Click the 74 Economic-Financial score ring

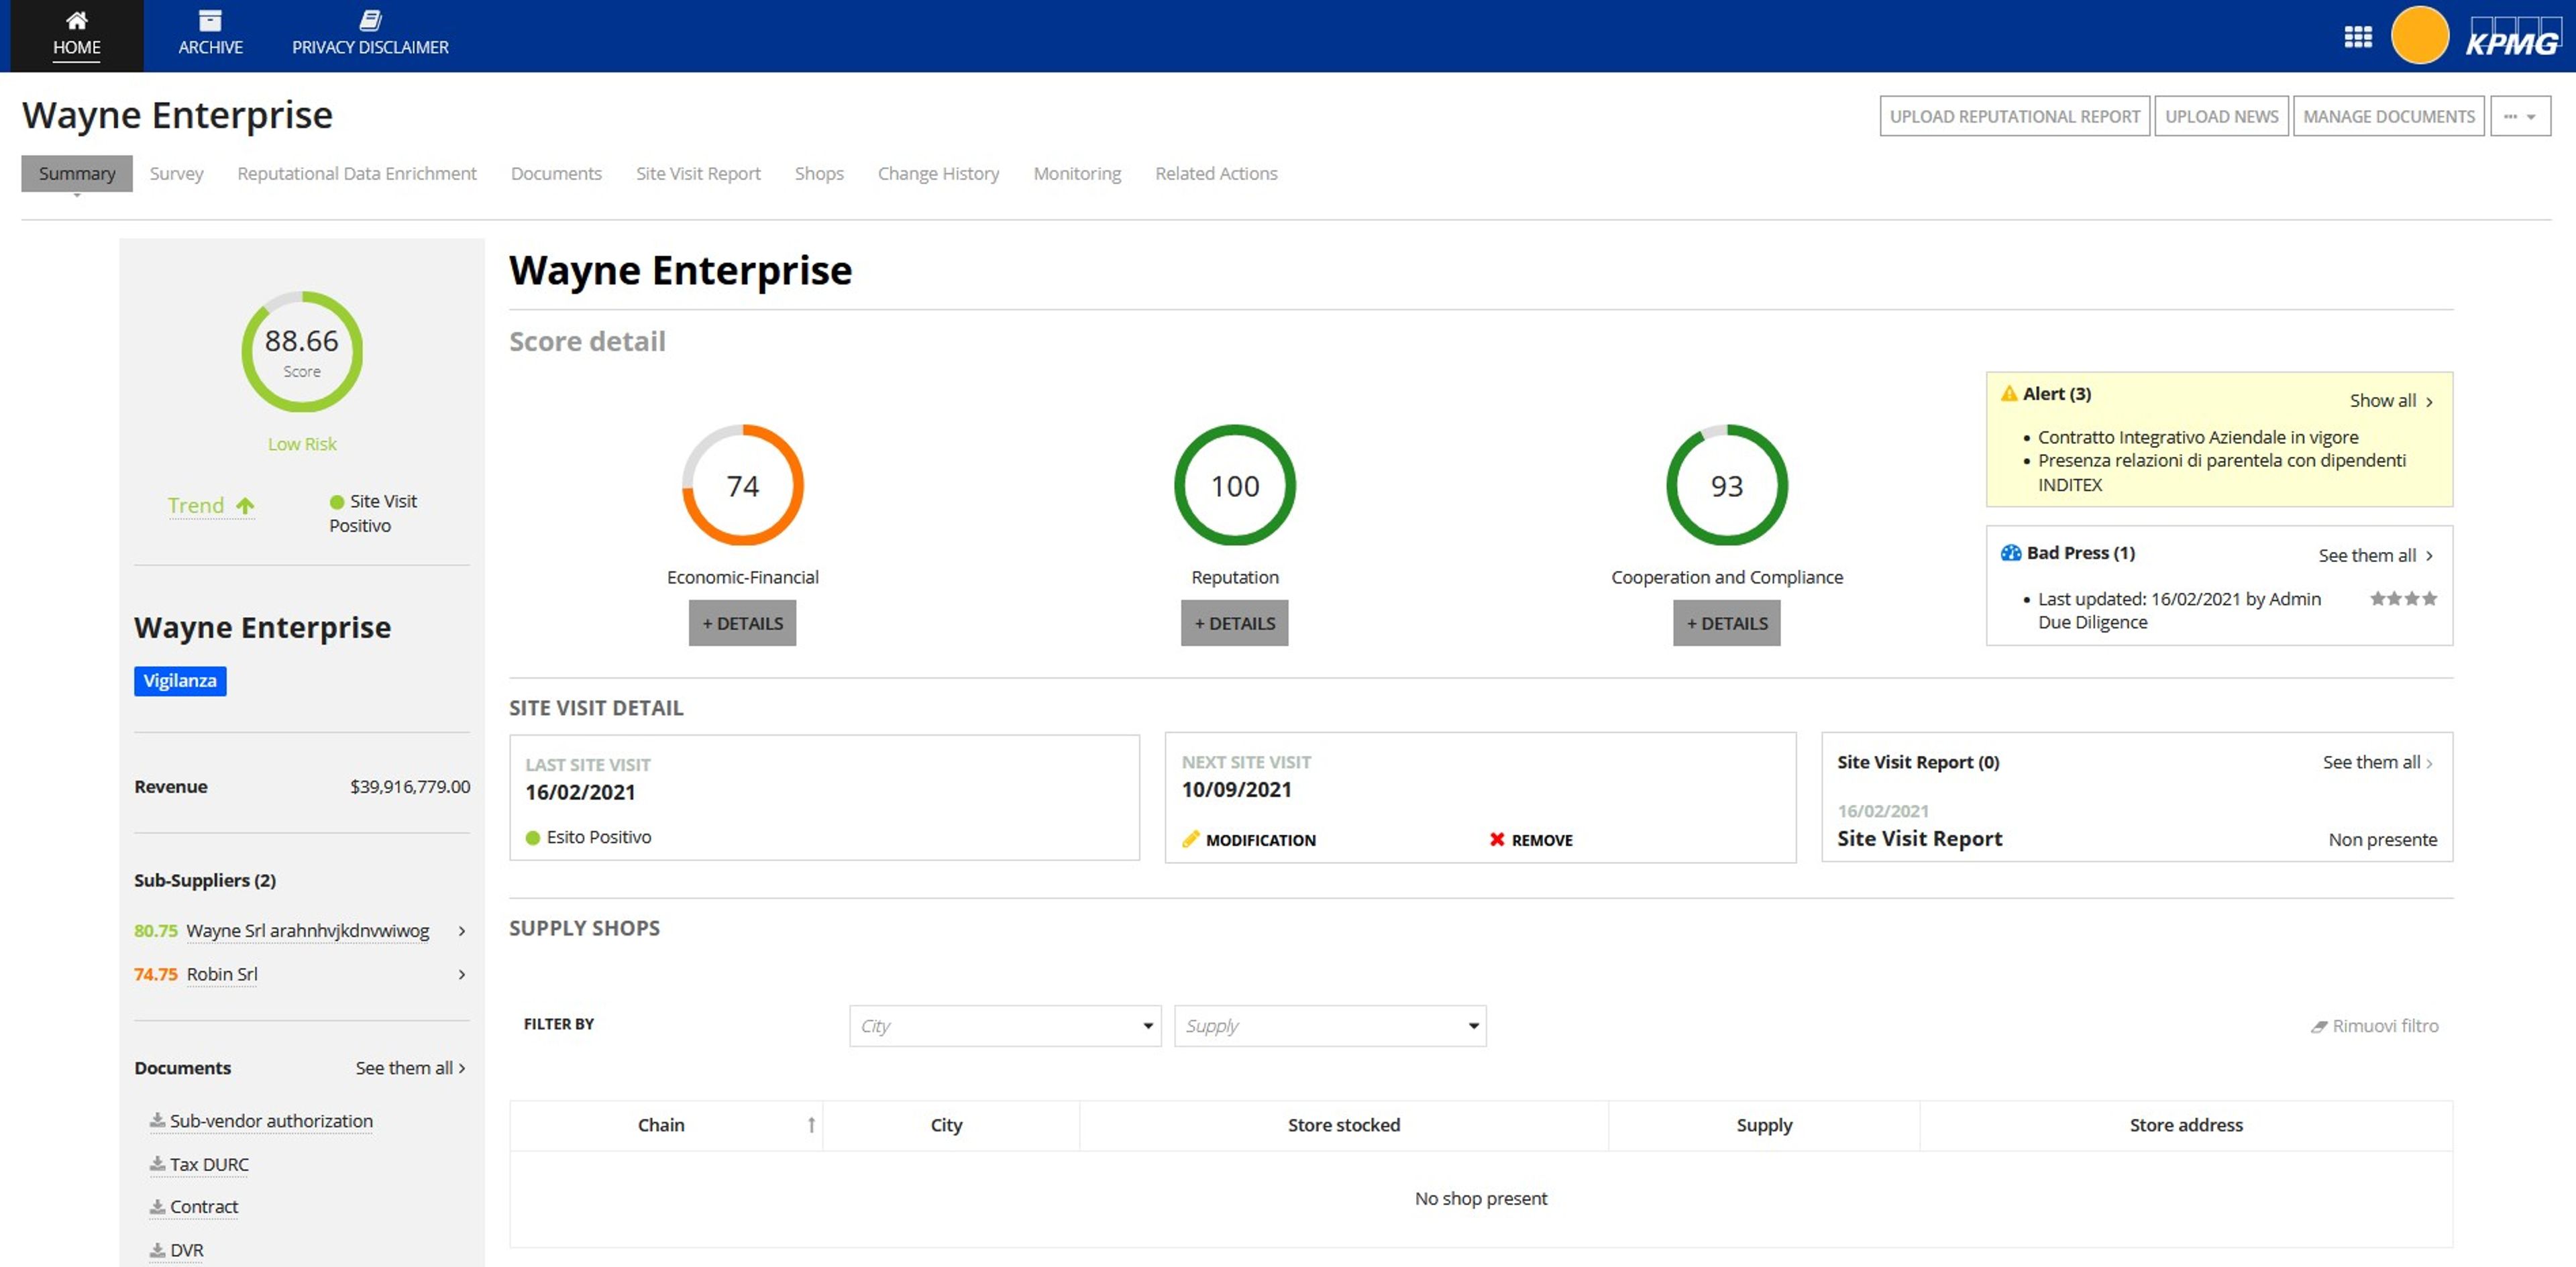click(742, 485)
